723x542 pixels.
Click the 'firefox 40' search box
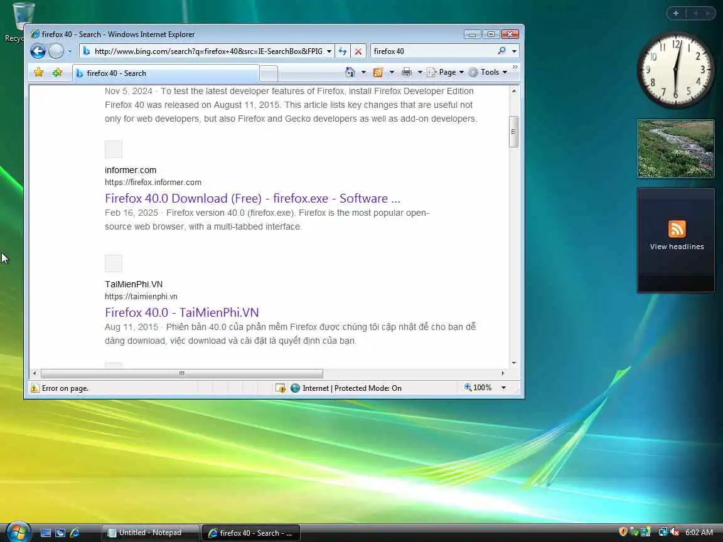(434, 51)
